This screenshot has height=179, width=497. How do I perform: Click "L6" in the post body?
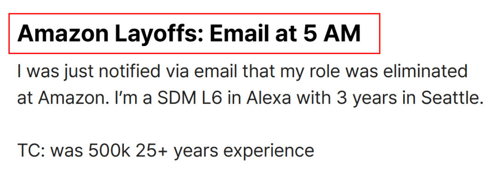(x=209, y=98)
